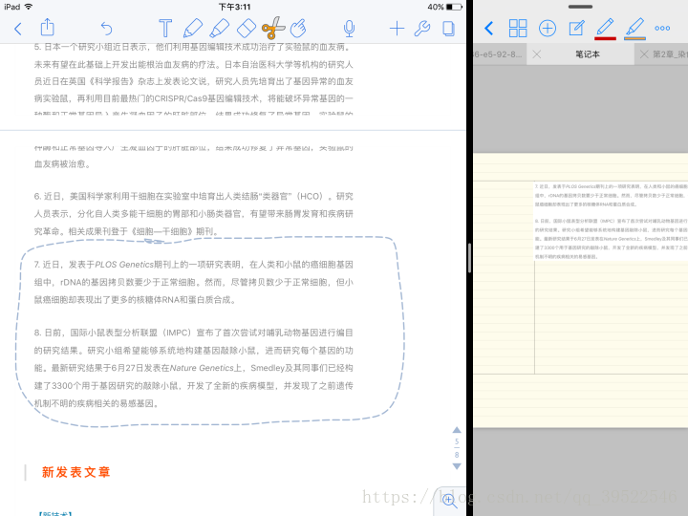Open the three-dot more menu
Screen dimensions: 688x516
[x=662, y=29]
